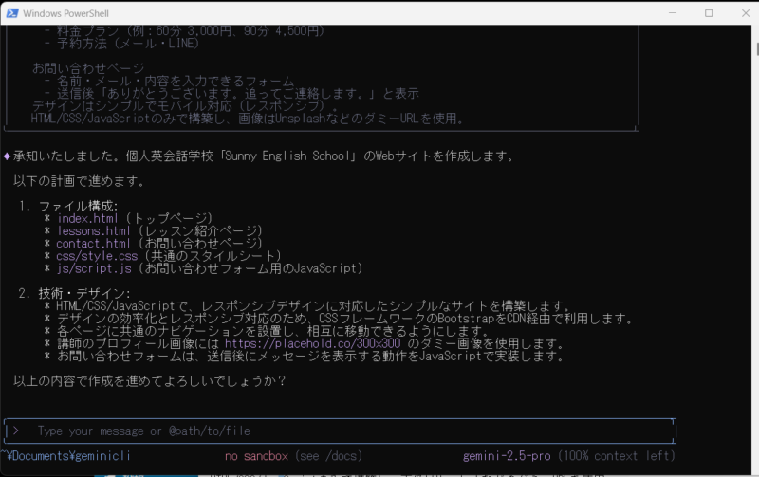Click the '技術・デザイン:' heading

tap(84, 294)
